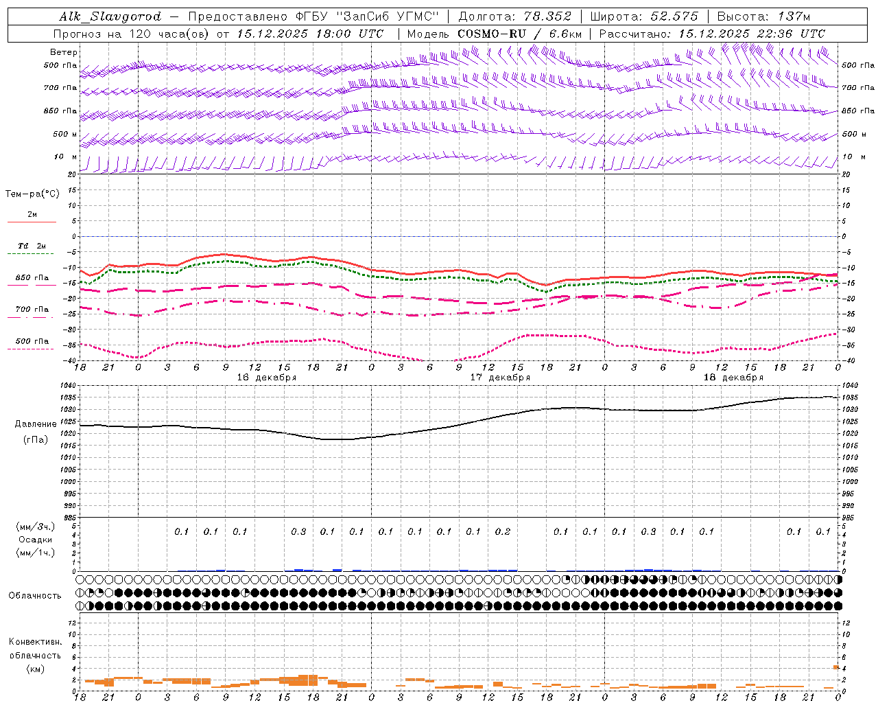Click the computed time Рассчитано: 15.12.2025 22:36 UTC
878x703 pixels.
(x=712, y=34)
